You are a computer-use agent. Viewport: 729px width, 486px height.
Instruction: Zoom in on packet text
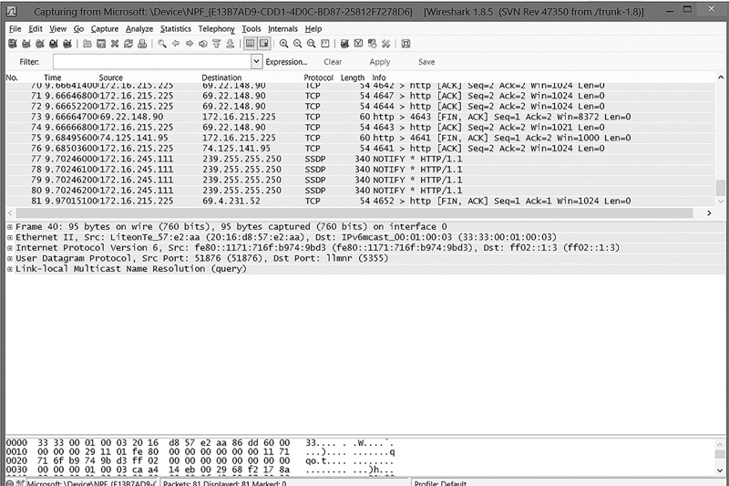tap(283, 44)
